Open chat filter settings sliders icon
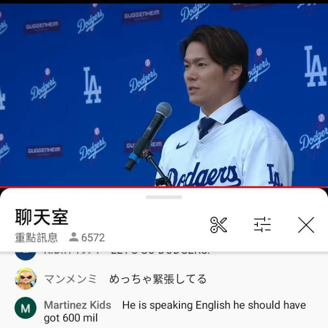 pyautogui.click(x=262, y=224)
